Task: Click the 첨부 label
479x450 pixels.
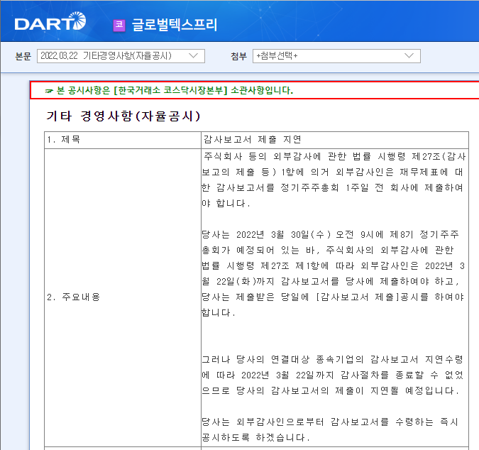Action: tap(239, 55)
